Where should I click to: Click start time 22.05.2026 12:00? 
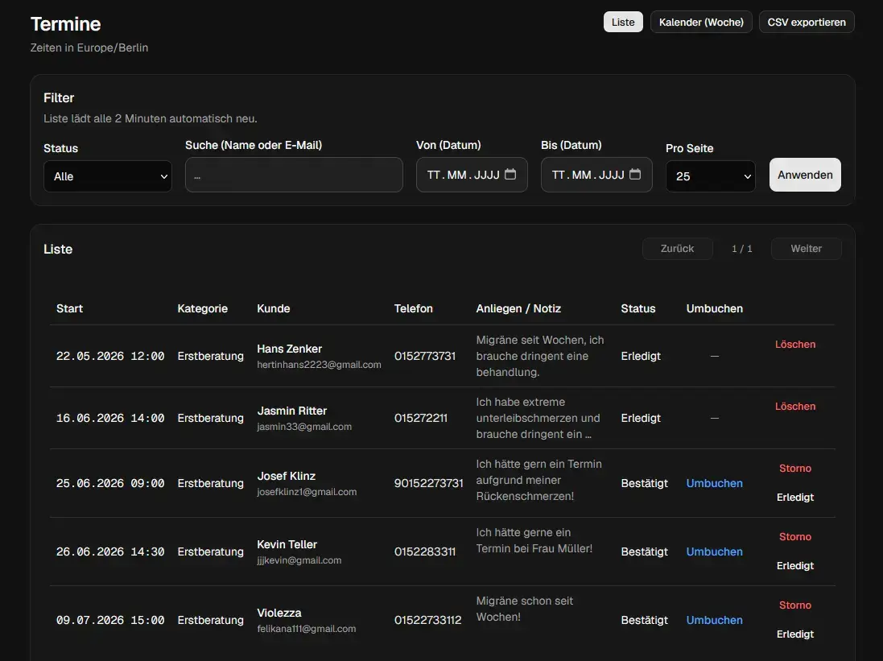point(110,356)
